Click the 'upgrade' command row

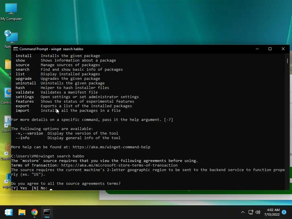58,79
